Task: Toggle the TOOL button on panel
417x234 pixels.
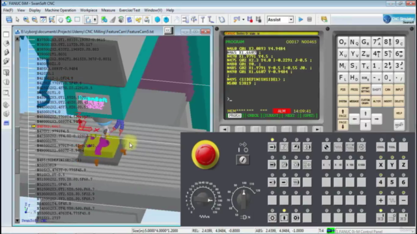Action: pos(392,147)
